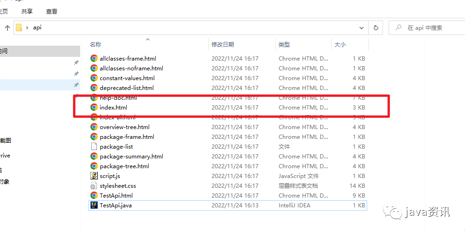The height and width of the screenshot is (233, 465).
Task: Click the 层叠样式表文档 type cell
Action: tap(298, 185)
